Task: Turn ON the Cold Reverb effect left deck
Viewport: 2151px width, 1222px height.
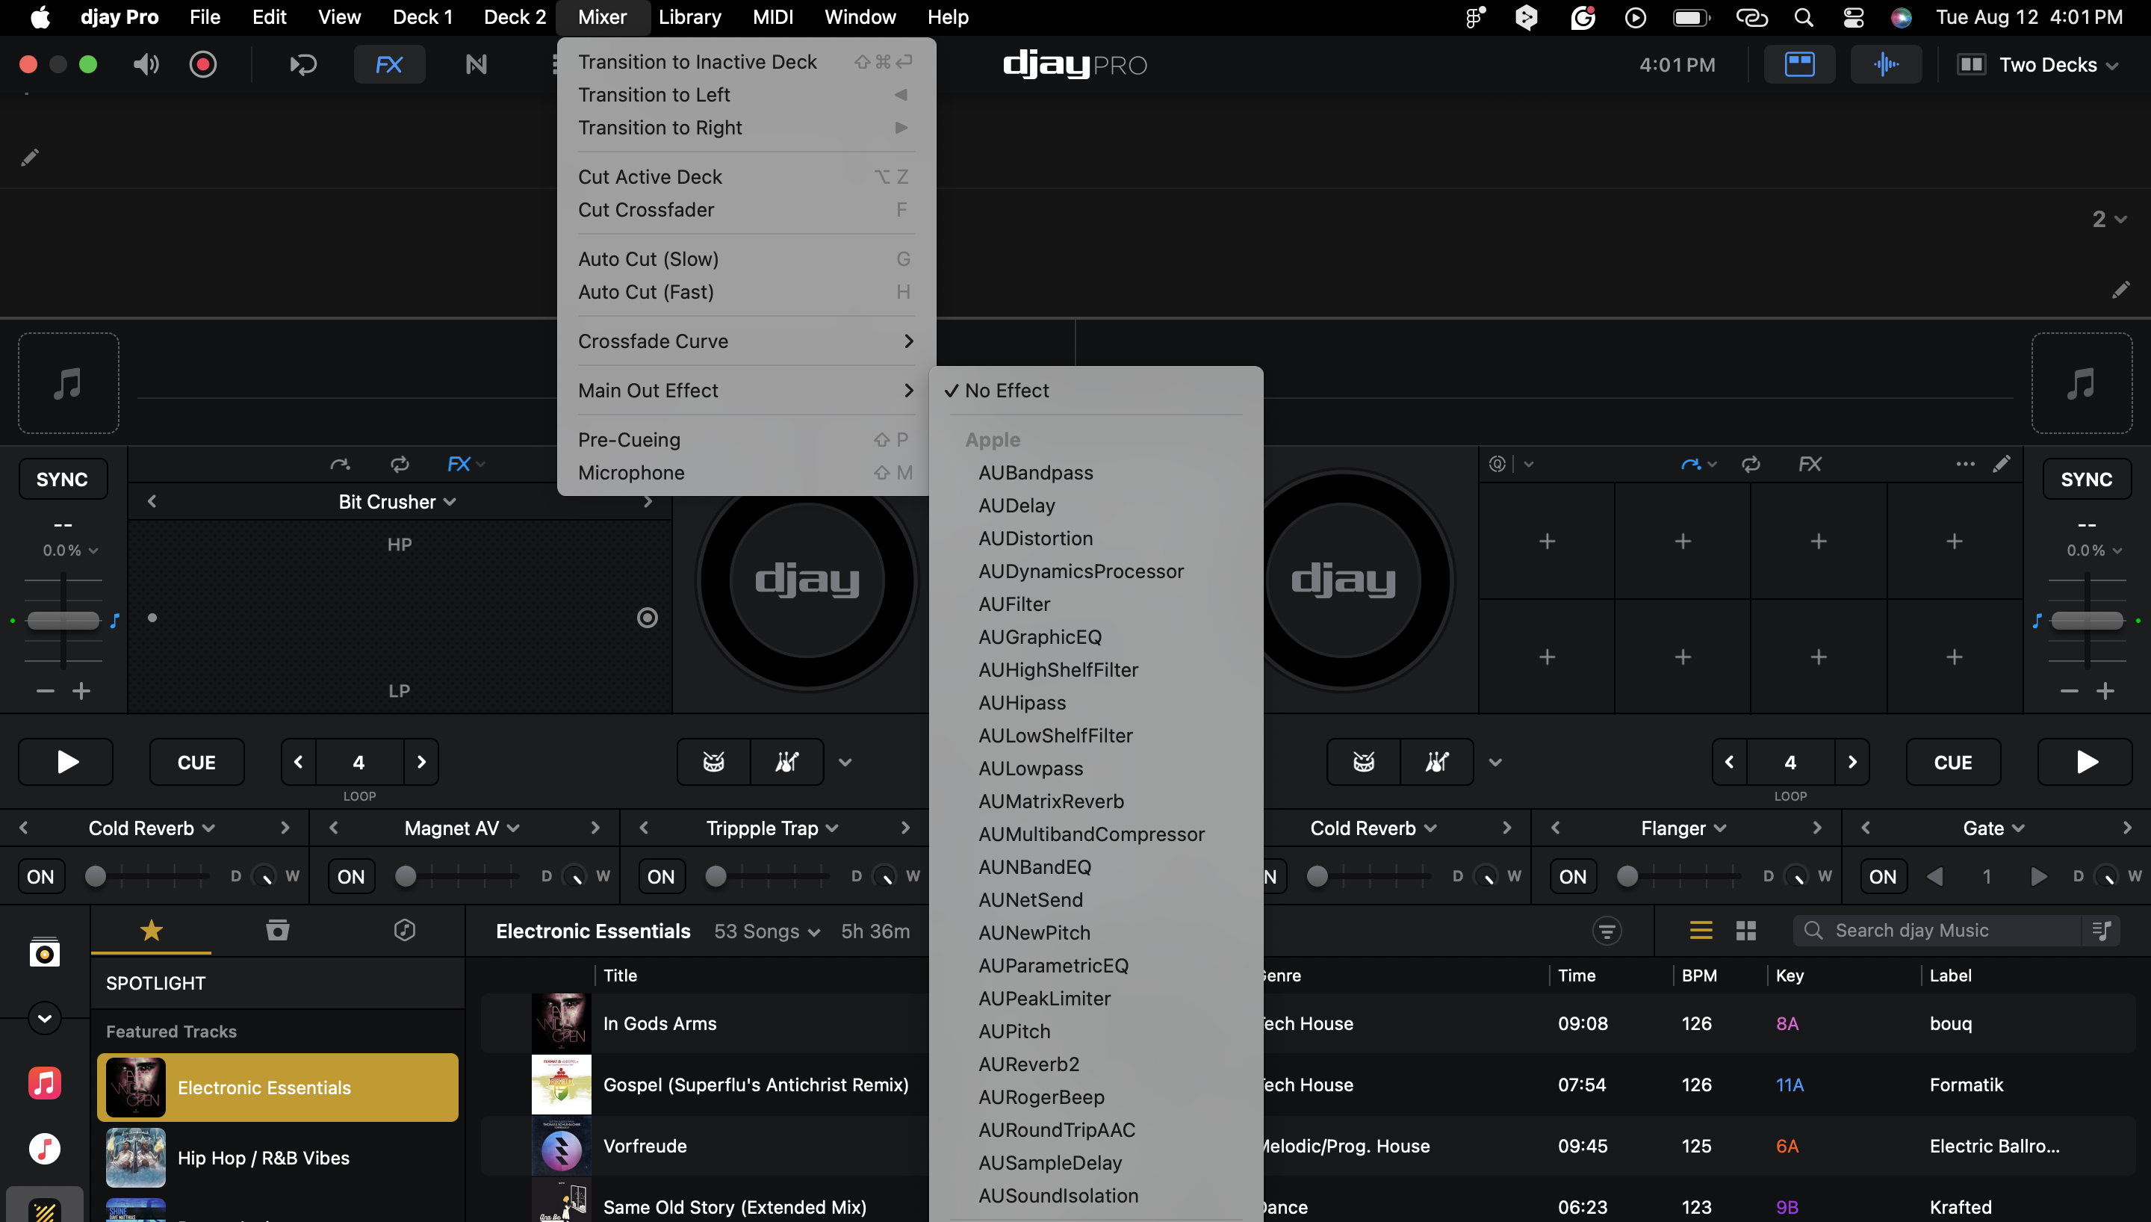Action: (40, 876)
